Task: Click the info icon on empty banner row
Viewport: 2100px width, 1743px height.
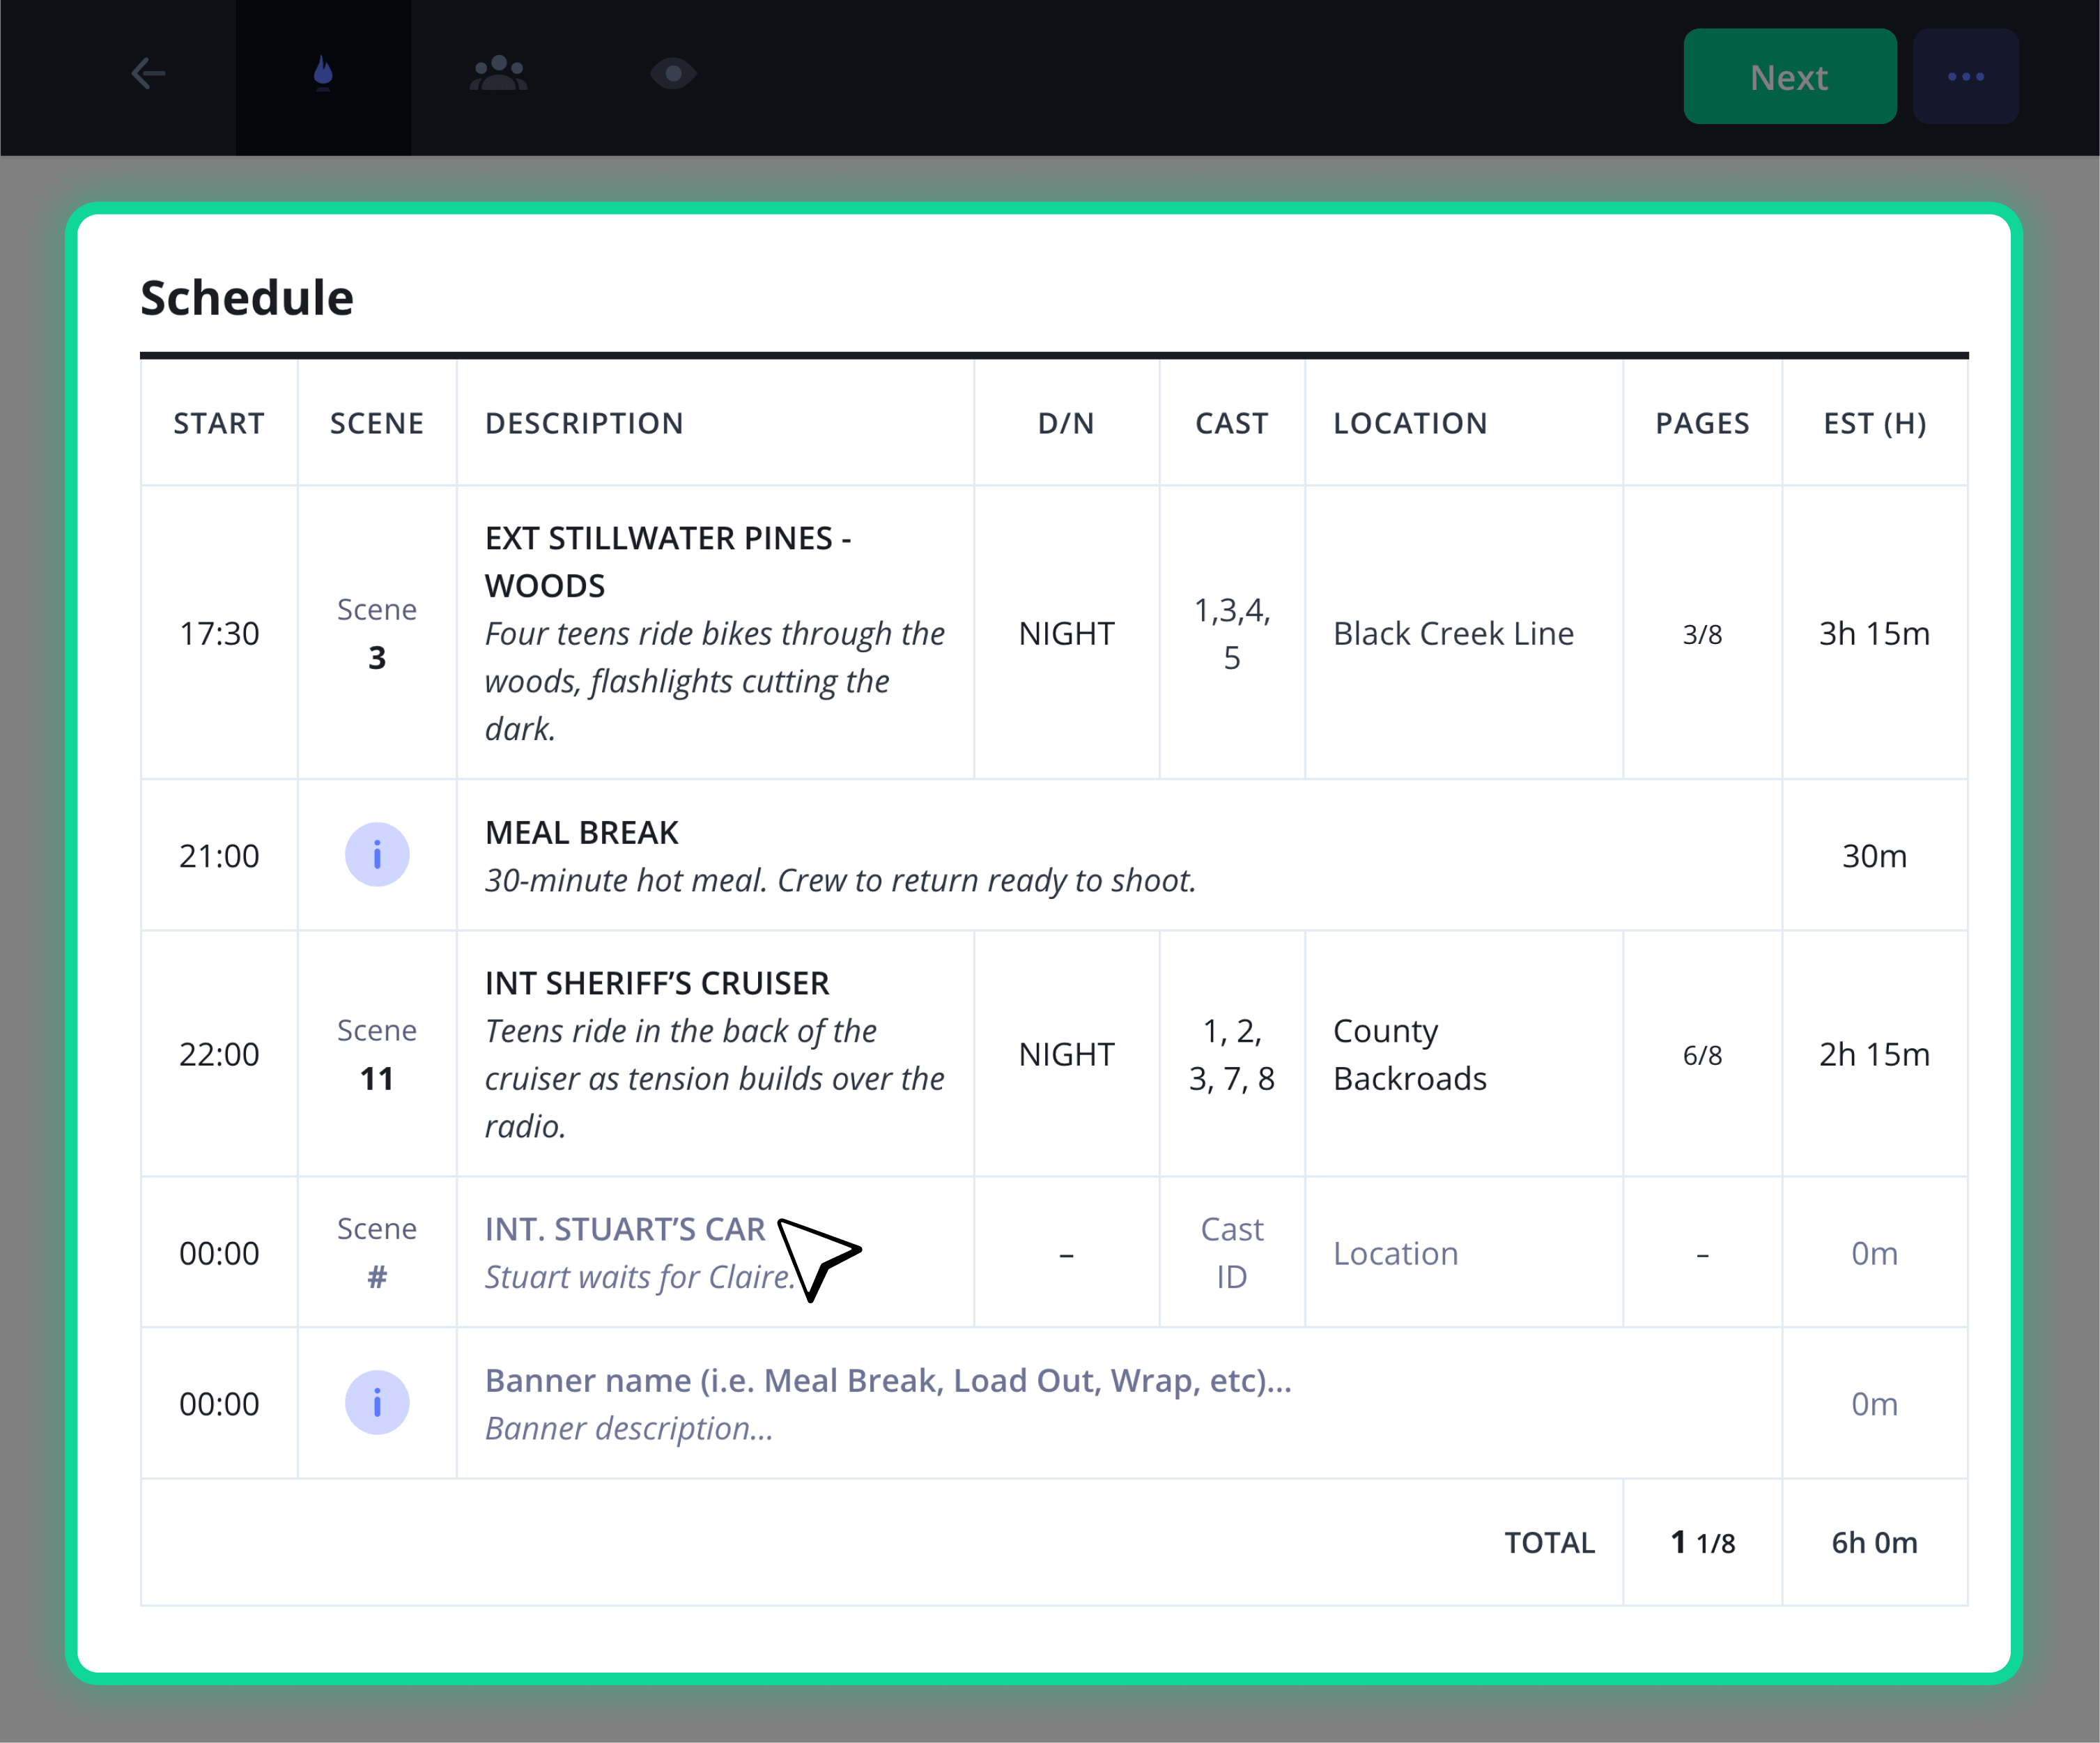Action: [x=377, y=1403]
